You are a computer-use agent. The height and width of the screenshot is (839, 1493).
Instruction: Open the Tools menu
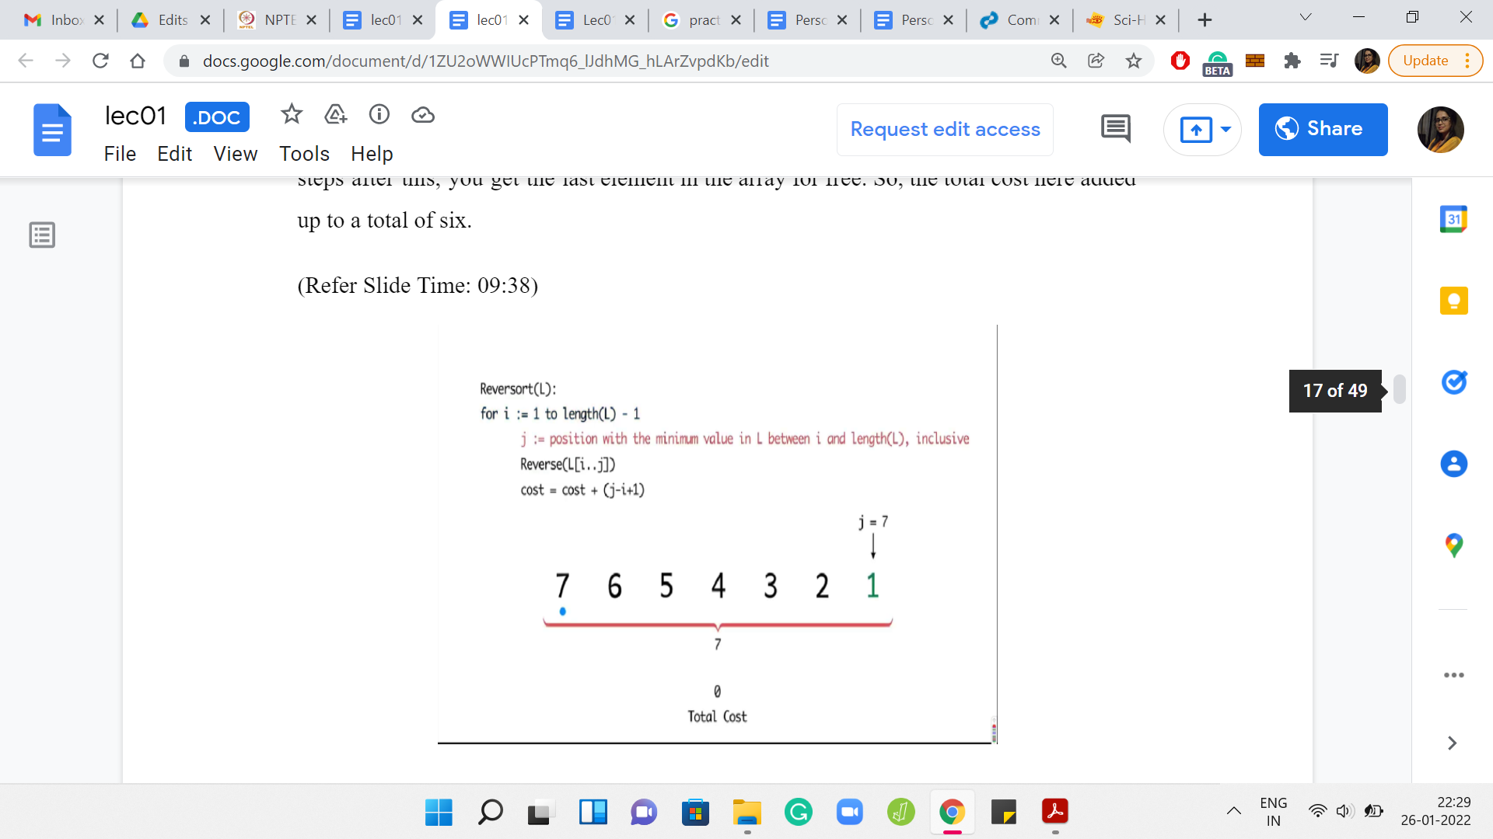(304, 154)
